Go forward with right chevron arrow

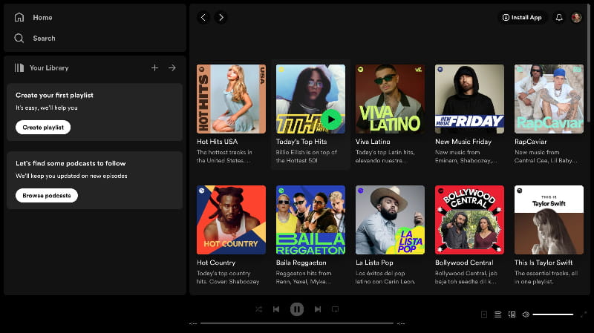(221, 17)
